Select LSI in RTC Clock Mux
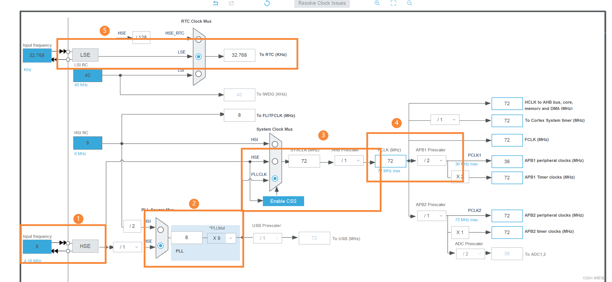Image resolution: width=612 pixels, height=282 pixels. click(x=199, y=74)
